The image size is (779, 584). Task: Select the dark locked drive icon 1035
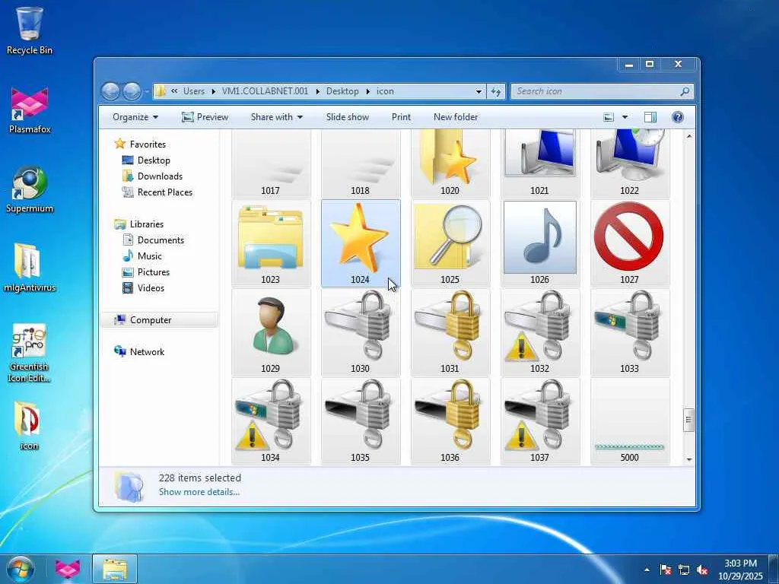point(360,421)
